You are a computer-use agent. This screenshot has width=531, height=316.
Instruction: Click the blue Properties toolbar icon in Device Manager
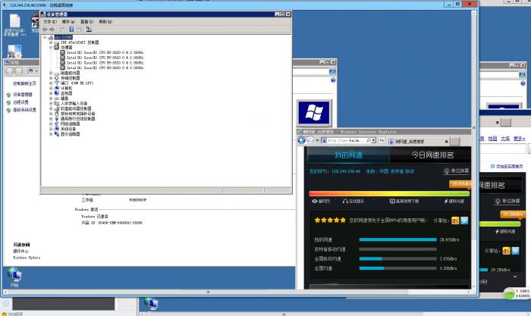click(71, 30)
